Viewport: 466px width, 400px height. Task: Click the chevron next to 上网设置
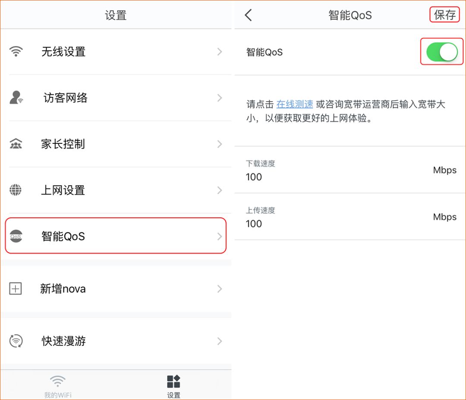[x=220, y=190]
